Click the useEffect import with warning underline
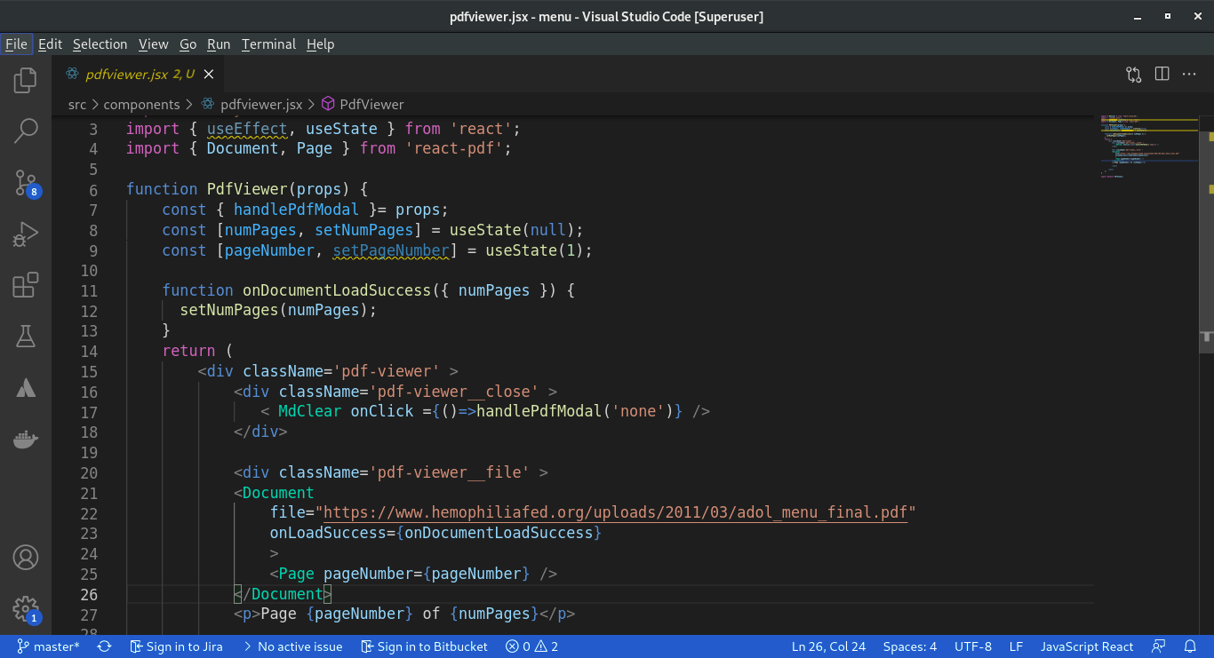1214x658 pixels. 247,129
